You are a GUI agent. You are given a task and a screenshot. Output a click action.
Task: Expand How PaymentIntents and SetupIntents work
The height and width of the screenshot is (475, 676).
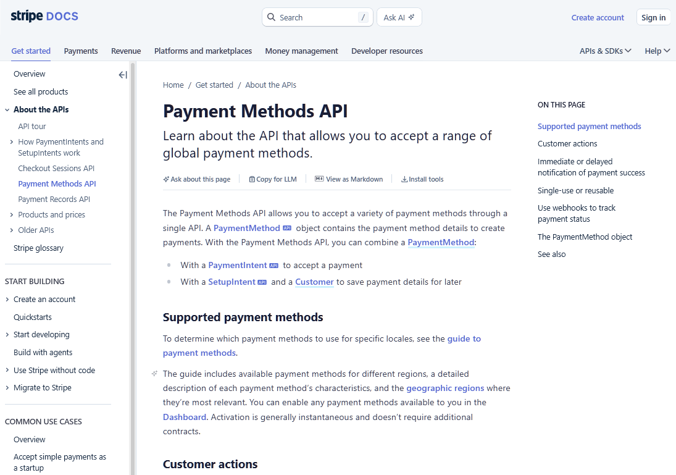(x=12, y=142)
